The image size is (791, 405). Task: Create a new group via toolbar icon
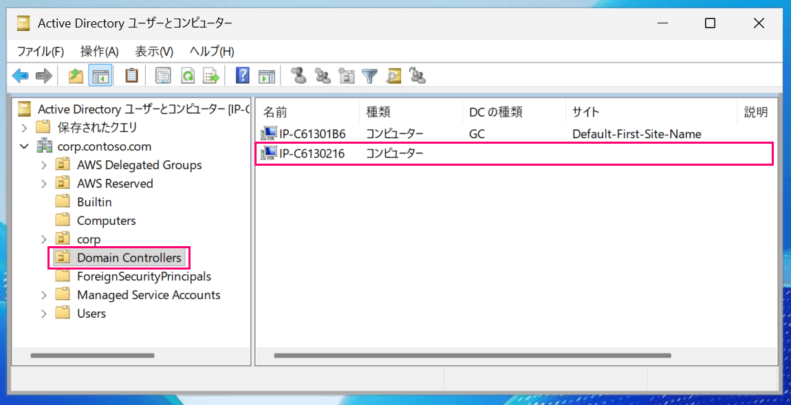coord(323,76)
